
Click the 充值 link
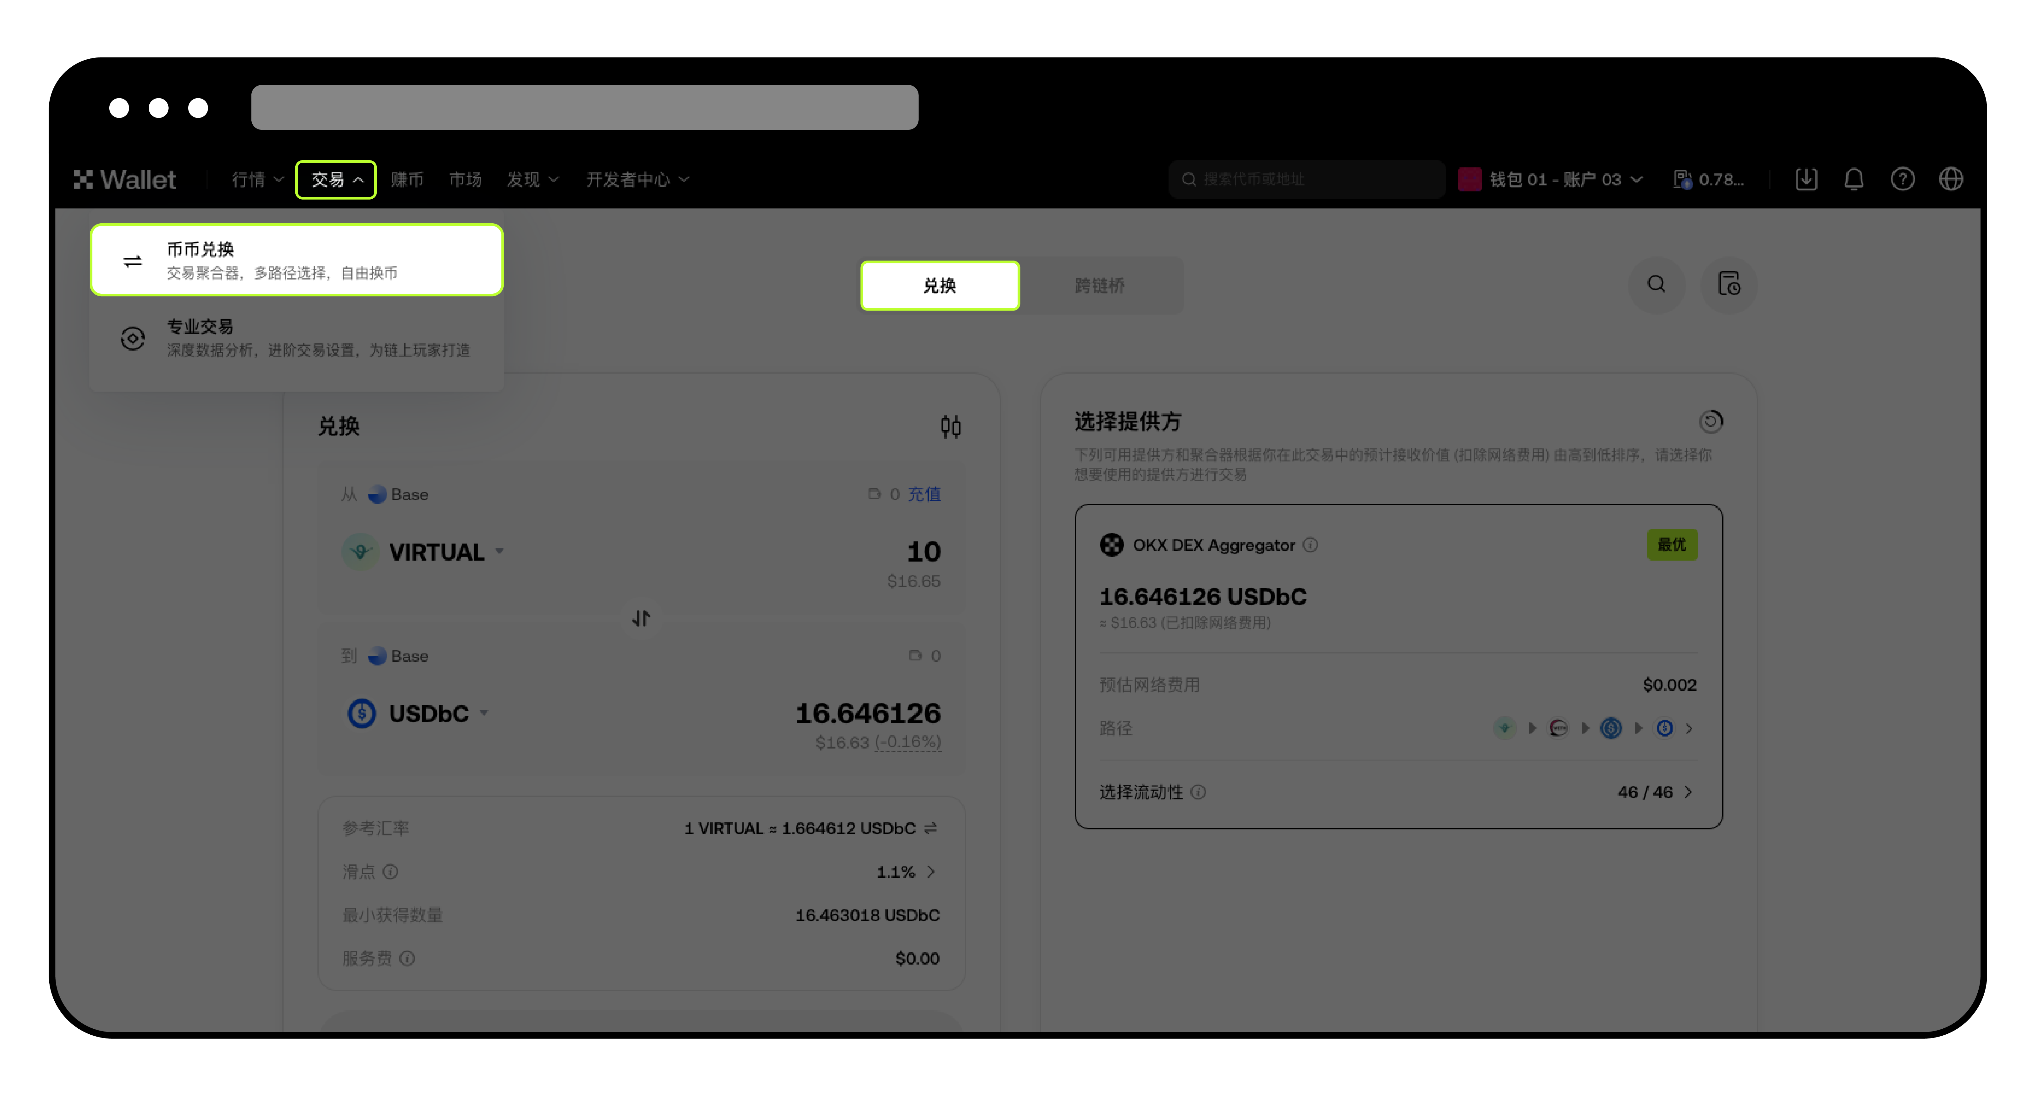tap(924, 495)
